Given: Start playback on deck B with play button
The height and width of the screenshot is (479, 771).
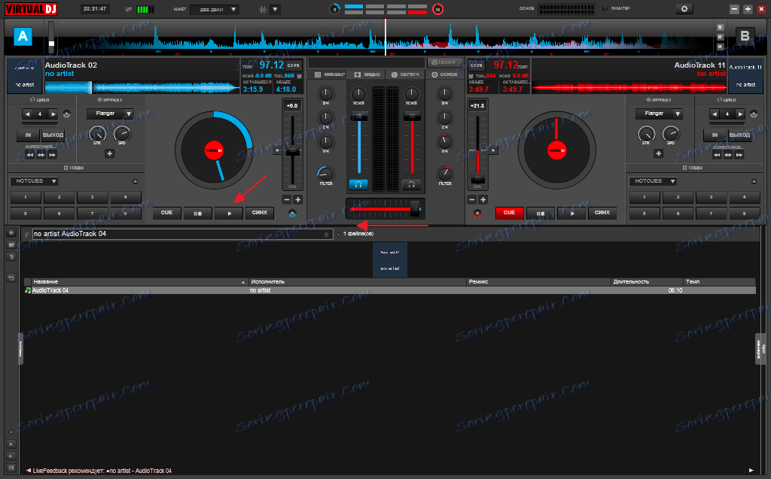Looking at the screenshot, I should pos(572,214).
